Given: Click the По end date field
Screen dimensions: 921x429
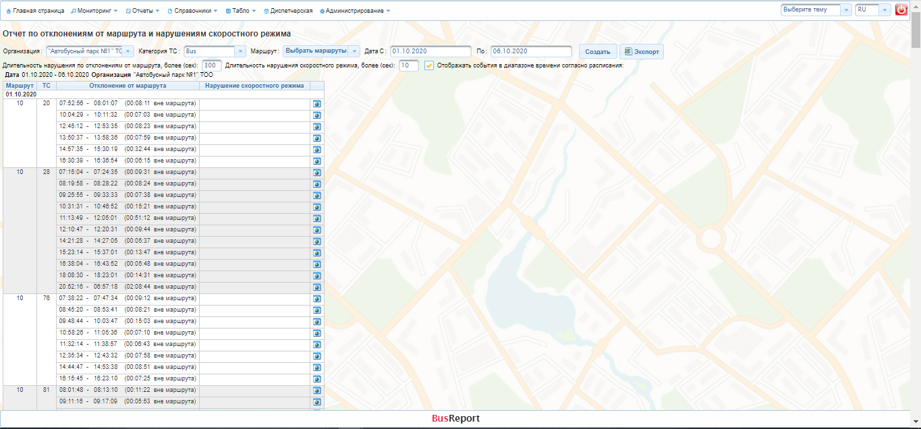Looking at the screenshot, I should [532, 51].
